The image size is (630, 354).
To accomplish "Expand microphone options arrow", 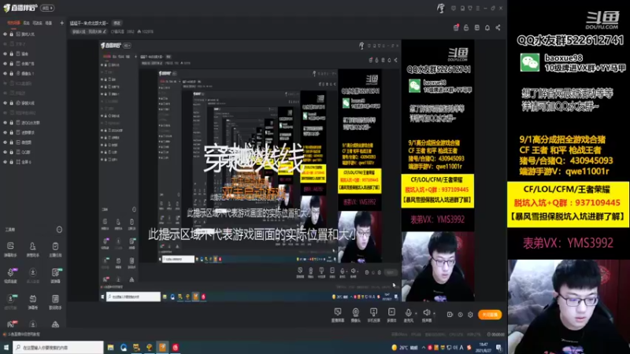I will click(x=416, y=312).
